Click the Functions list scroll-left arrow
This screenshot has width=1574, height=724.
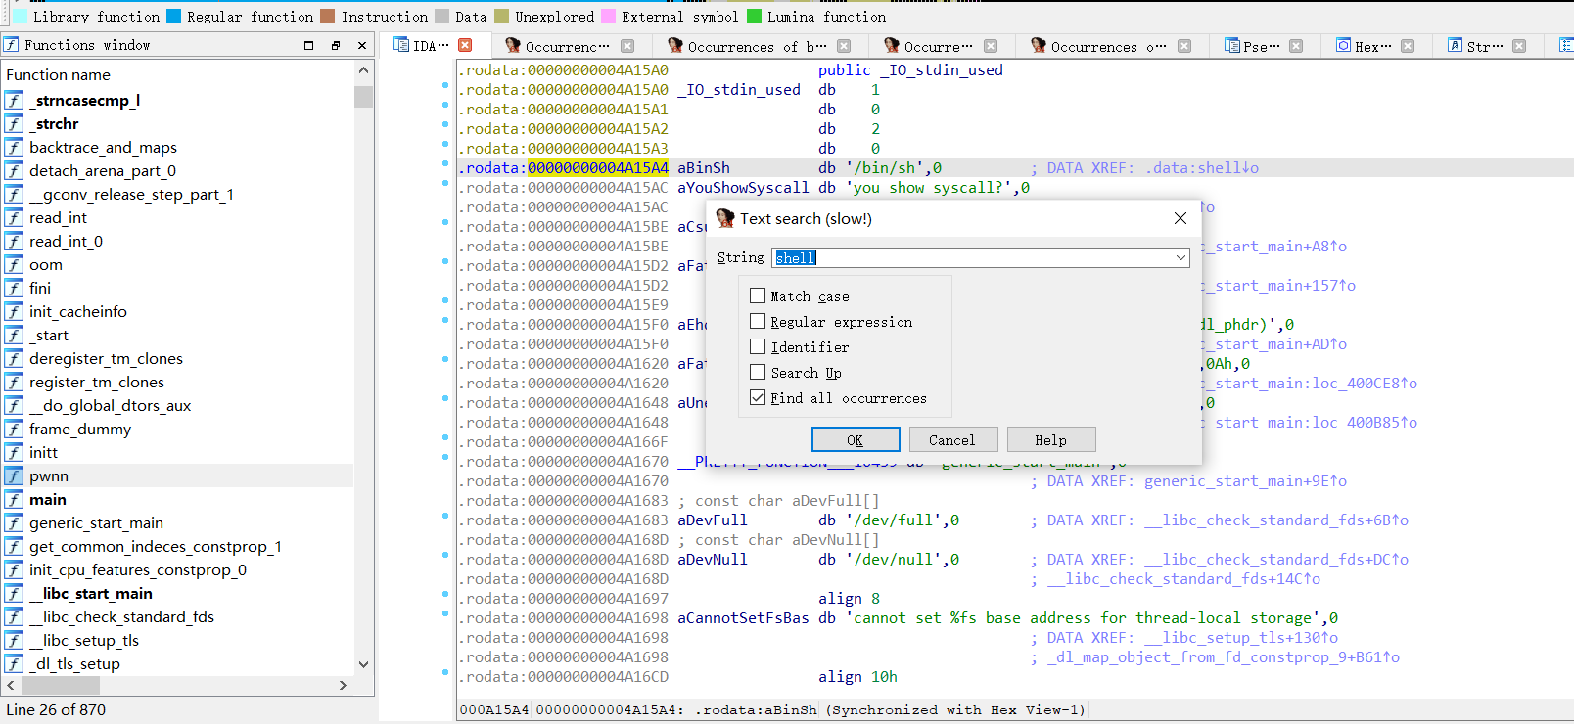pyautogui.click(x=12, y=686)
